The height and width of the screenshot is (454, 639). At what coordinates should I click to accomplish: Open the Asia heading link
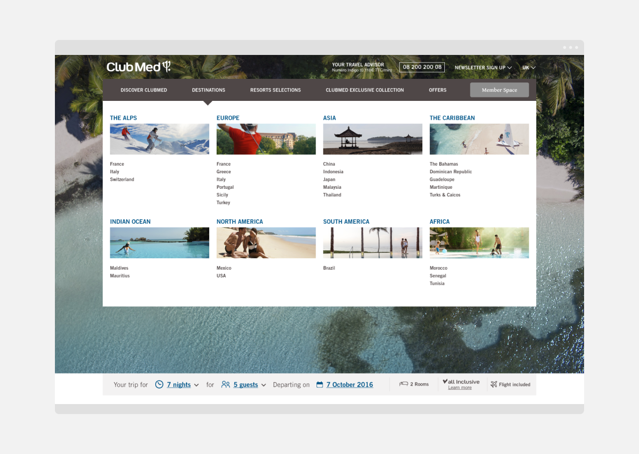coord(329,118)
